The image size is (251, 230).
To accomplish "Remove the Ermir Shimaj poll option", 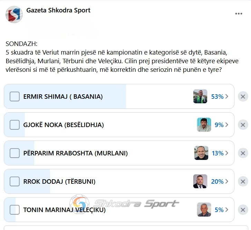I will 243,96.
